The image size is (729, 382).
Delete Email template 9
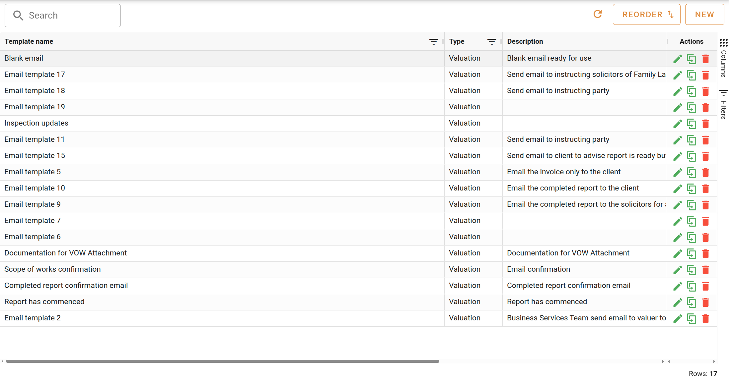[705, 205]
